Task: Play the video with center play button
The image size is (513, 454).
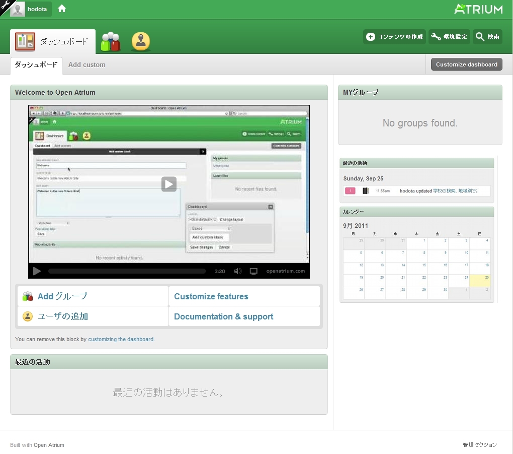Action: (169, 184)
